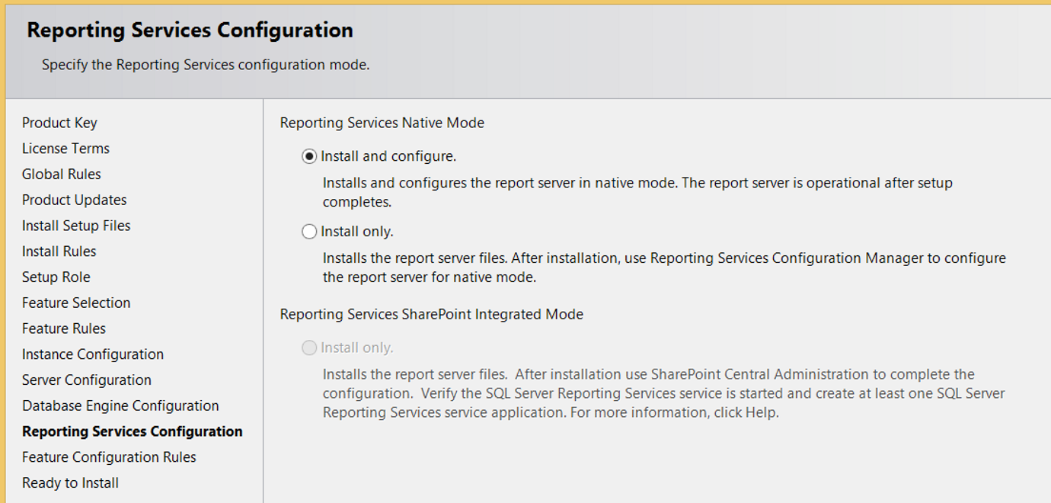Screen dimensions: 1051x503
Task: Go to the Setup Role step
Action: click(56, 277)
